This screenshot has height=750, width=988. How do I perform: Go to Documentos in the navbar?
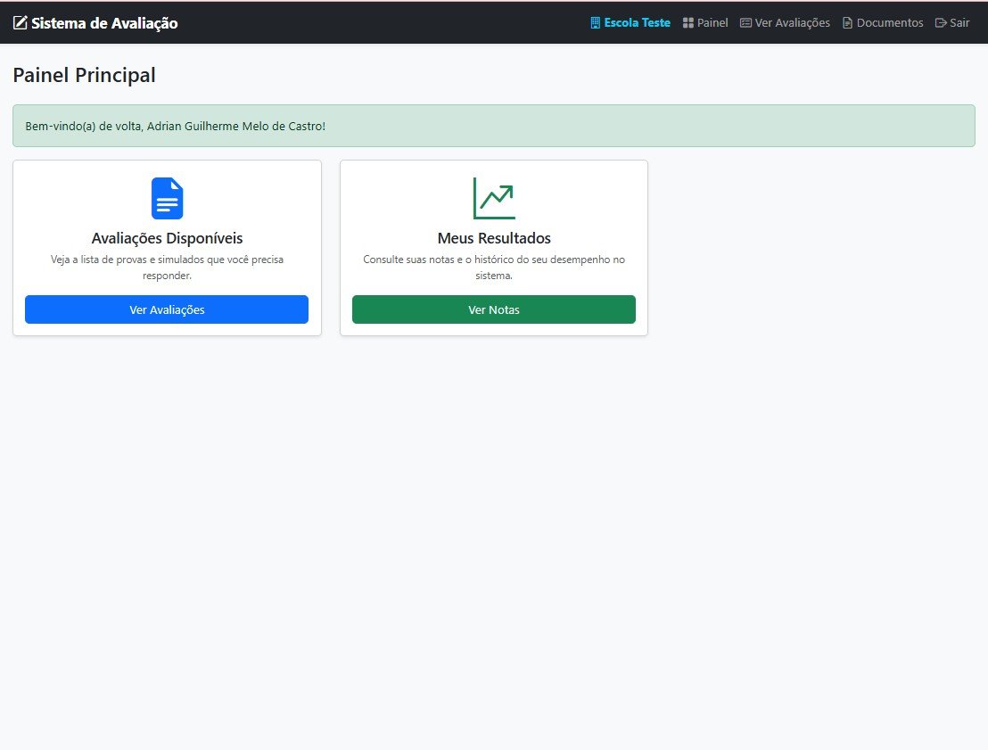889,23
